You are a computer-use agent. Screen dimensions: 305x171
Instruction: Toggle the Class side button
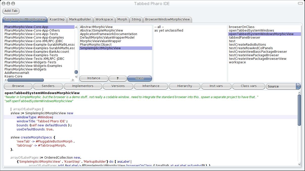(139, 78)
